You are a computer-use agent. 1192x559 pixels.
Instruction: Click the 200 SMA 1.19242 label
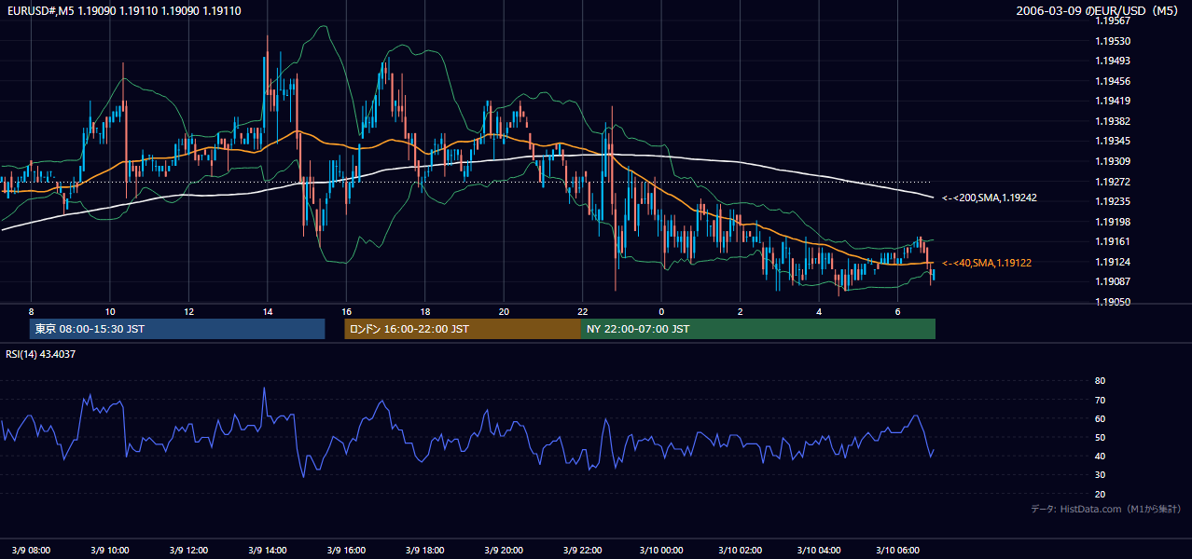(990, 198)
